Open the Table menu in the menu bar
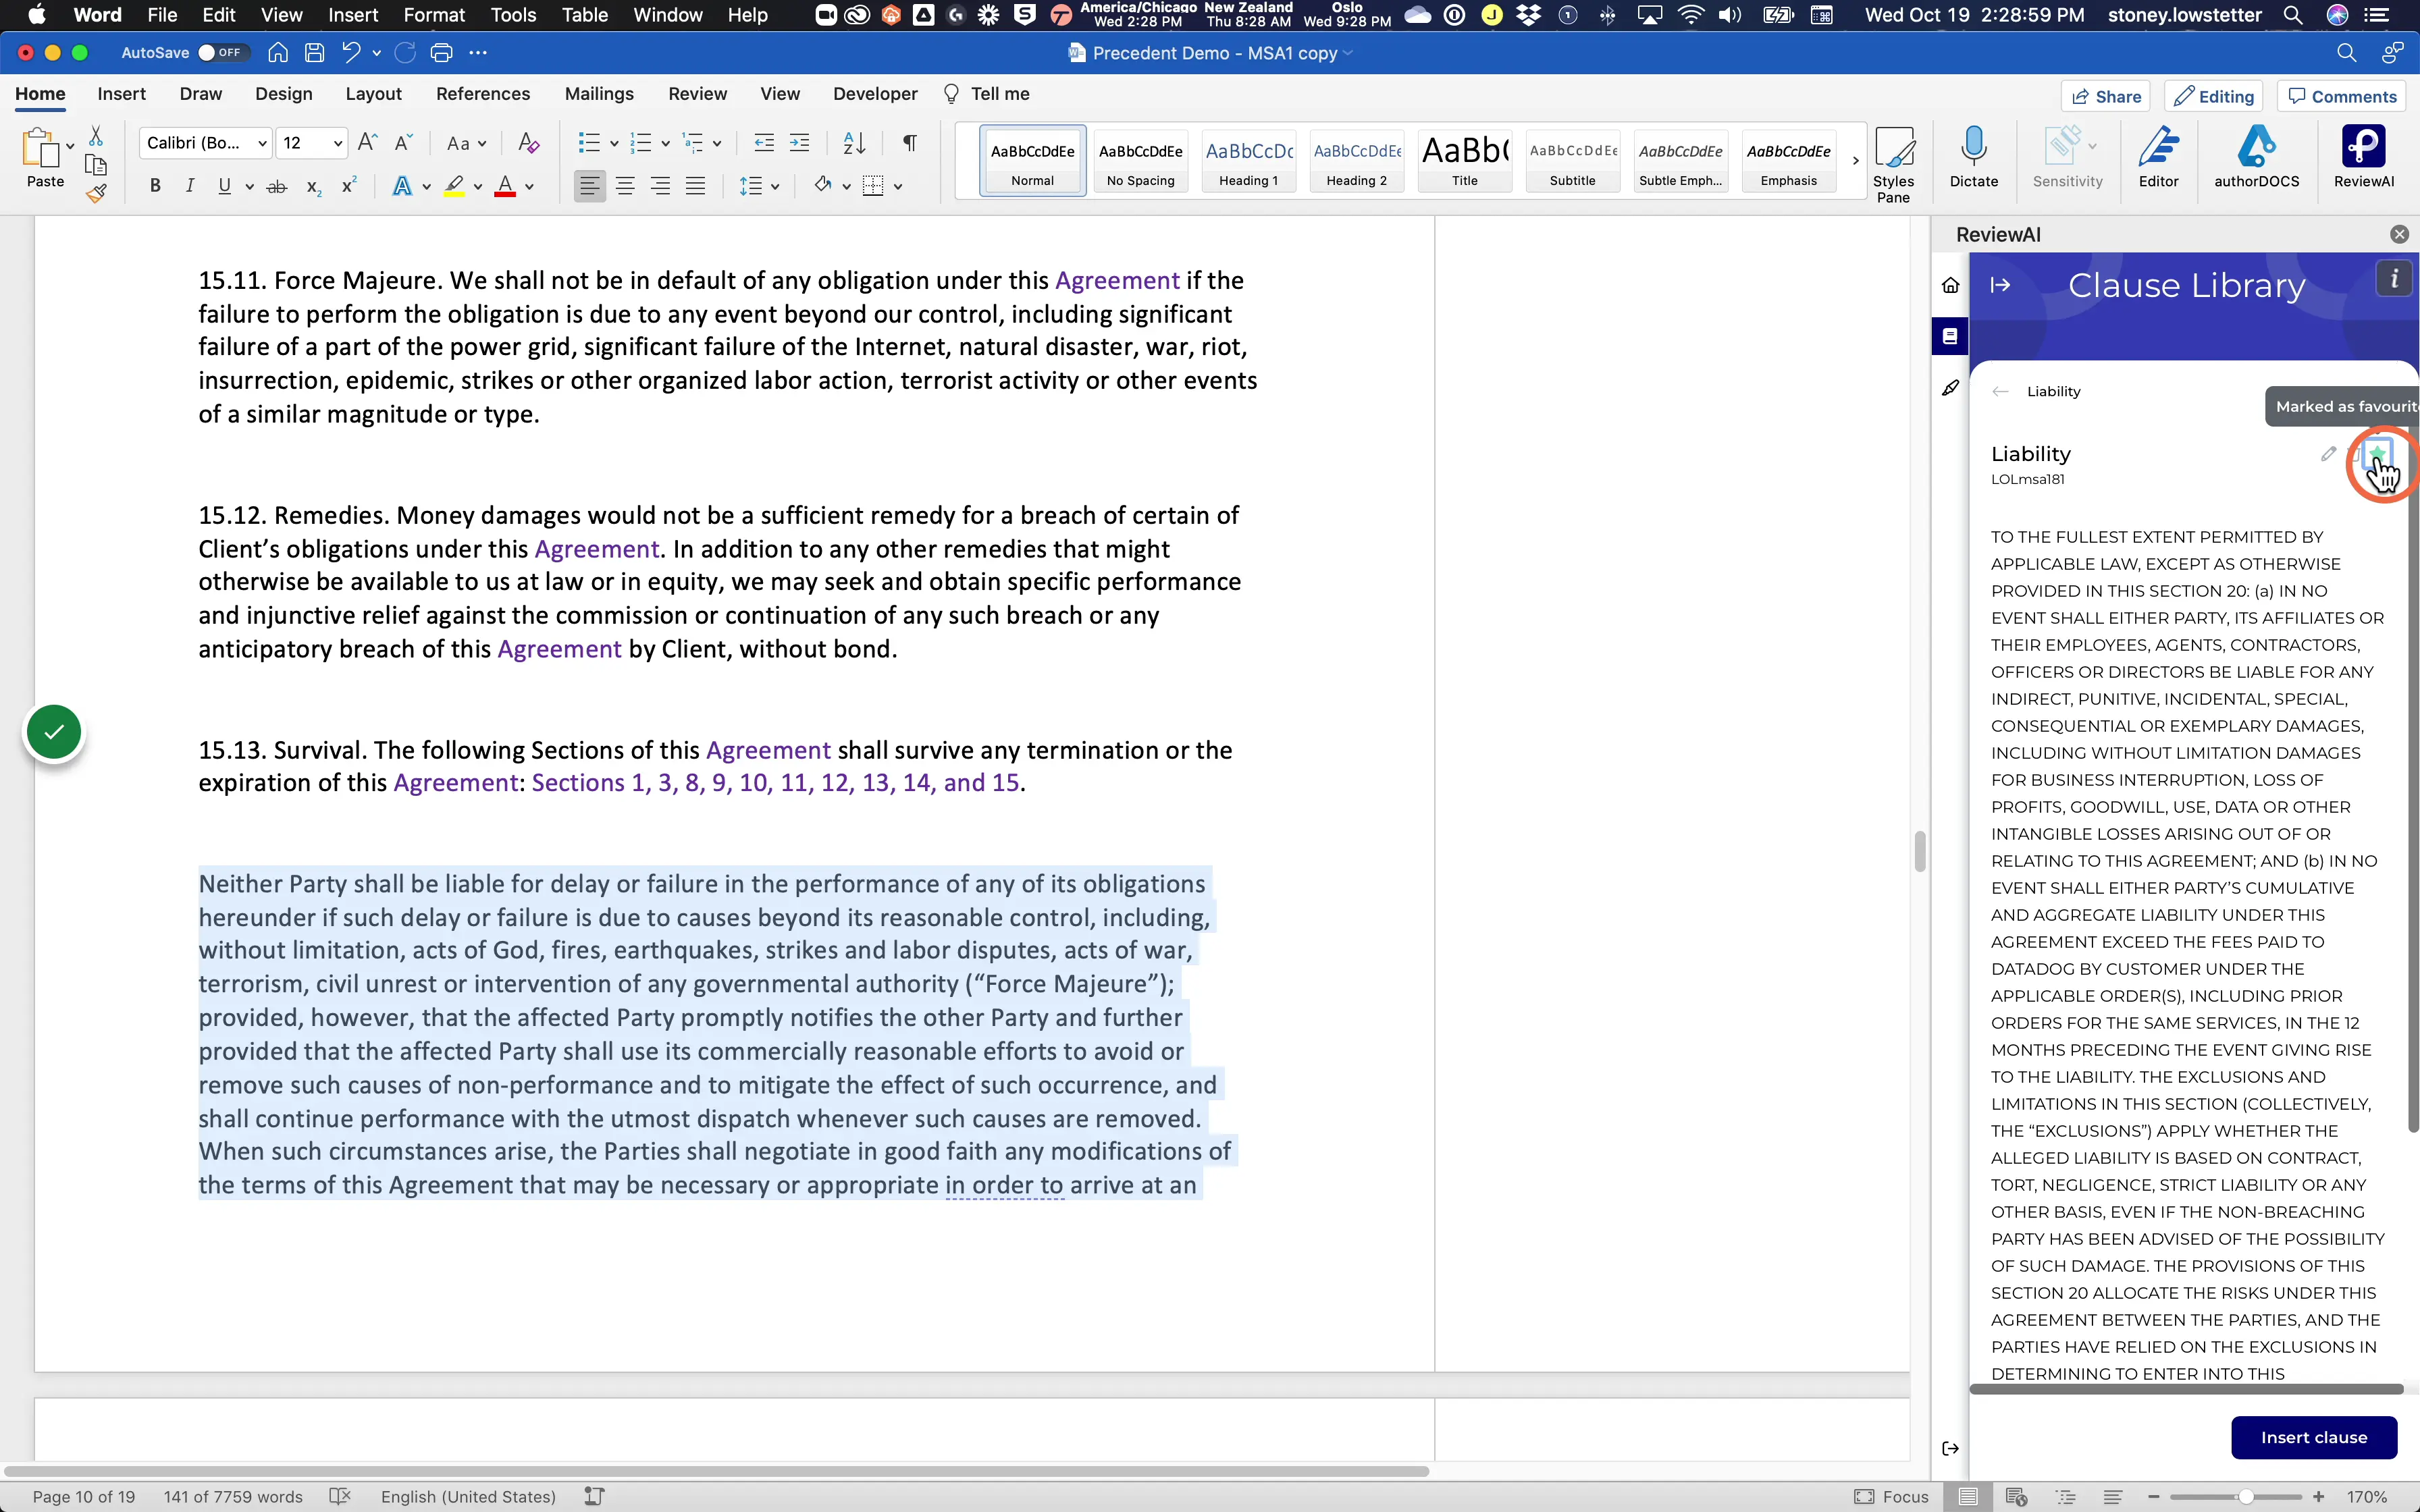 click(585, 15)
